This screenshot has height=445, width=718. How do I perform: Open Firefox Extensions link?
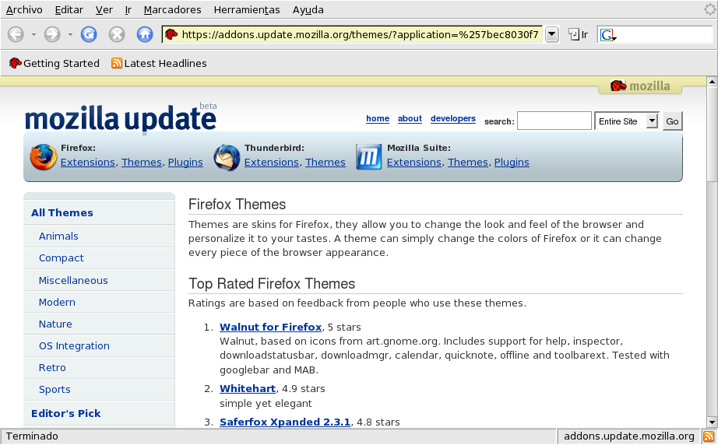88,163
